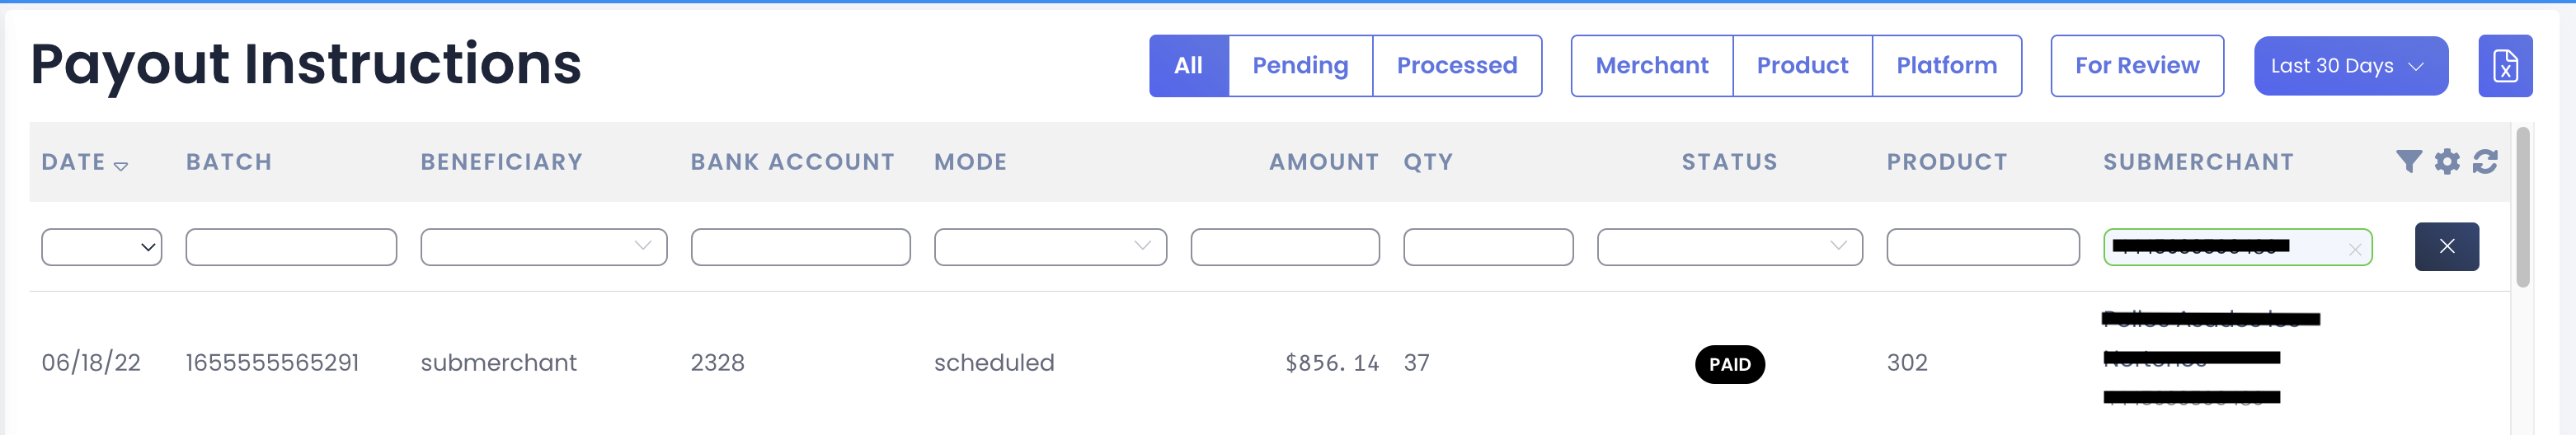Toggle the Product filter
The width and height of the screenshot is (2576, 435).
(x=1802, y=66)
